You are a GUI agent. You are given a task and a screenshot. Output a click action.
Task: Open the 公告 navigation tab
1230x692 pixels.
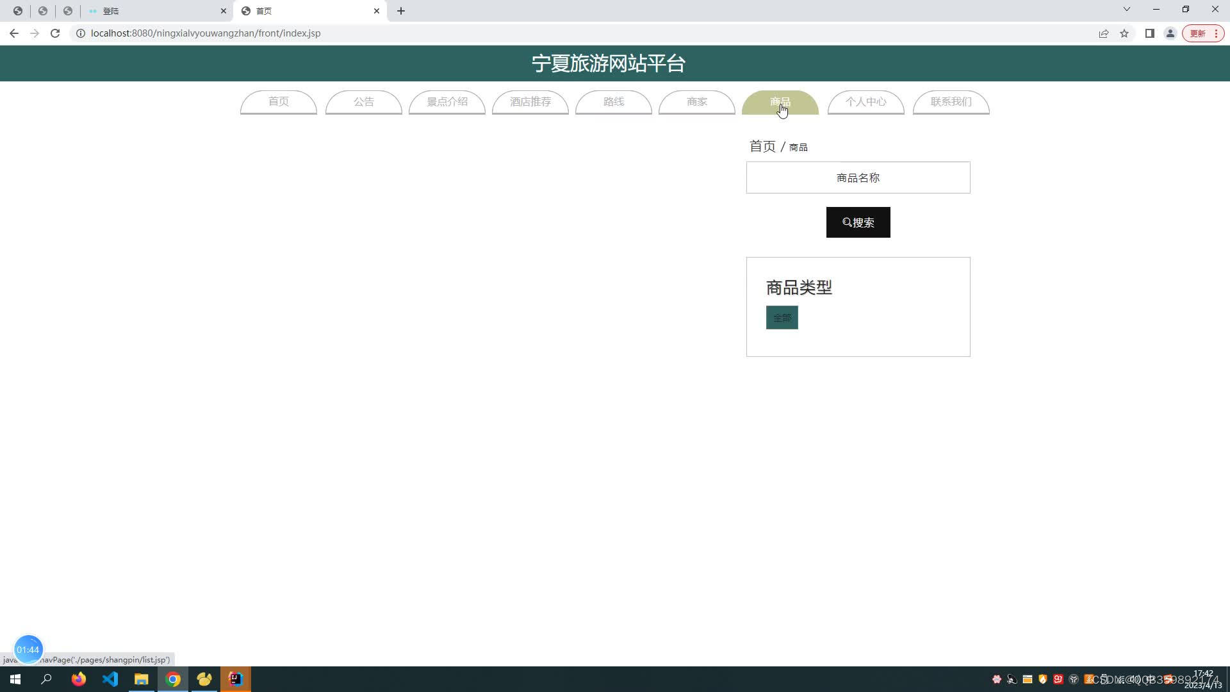click(363, 102)
